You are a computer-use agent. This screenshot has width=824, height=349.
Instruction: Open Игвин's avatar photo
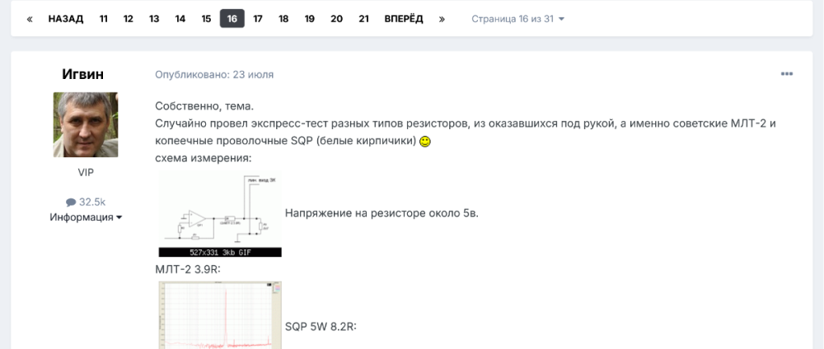(86, 124)
